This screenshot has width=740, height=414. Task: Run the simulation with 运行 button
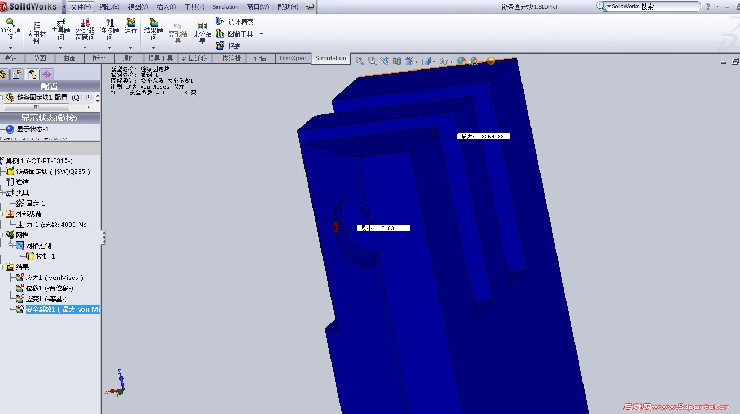(130, 27)
